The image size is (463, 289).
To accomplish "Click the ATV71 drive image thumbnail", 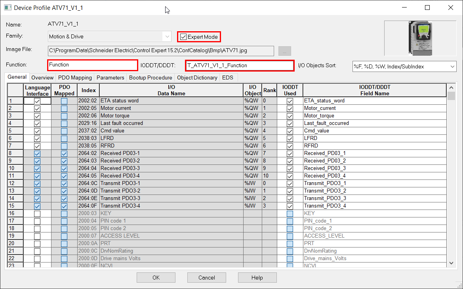I will coord(420,38).
